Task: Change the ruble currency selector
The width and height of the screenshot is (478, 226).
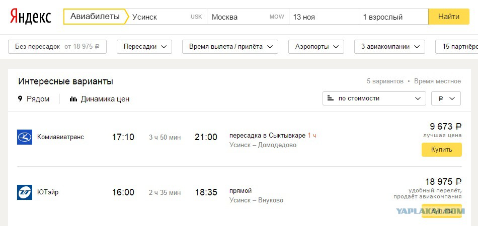Action: tap(446, 98)
